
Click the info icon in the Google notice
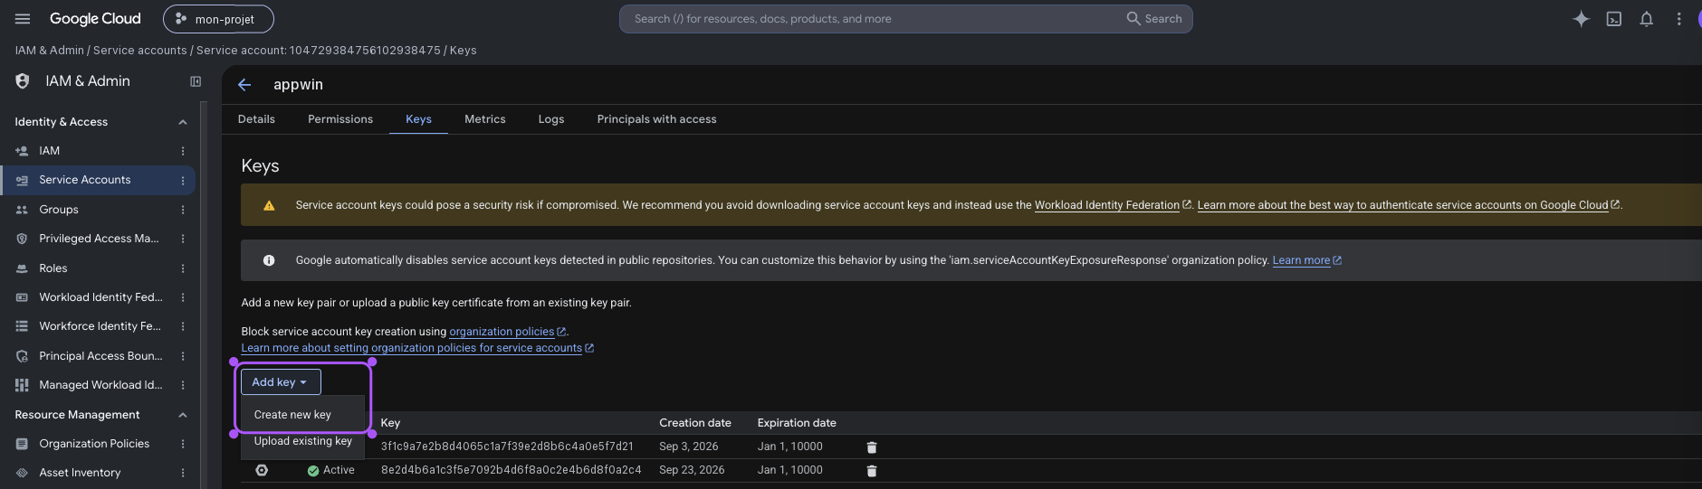(269, 260)
